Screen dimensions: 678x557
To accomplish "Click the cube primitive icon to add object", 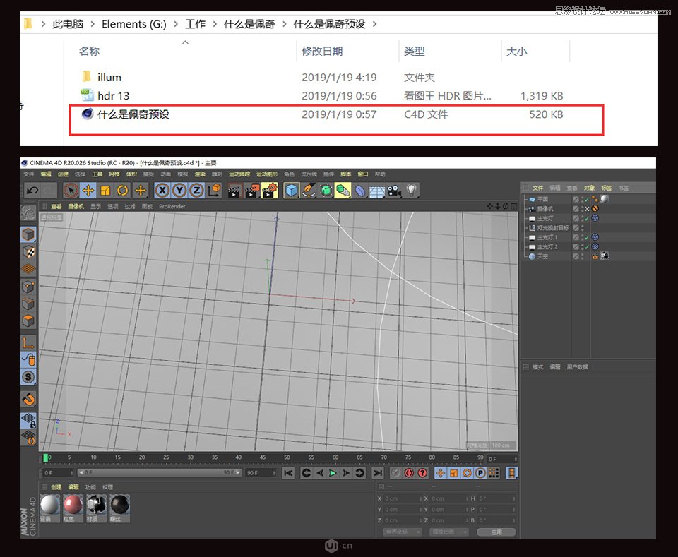I will click(290, 190).
